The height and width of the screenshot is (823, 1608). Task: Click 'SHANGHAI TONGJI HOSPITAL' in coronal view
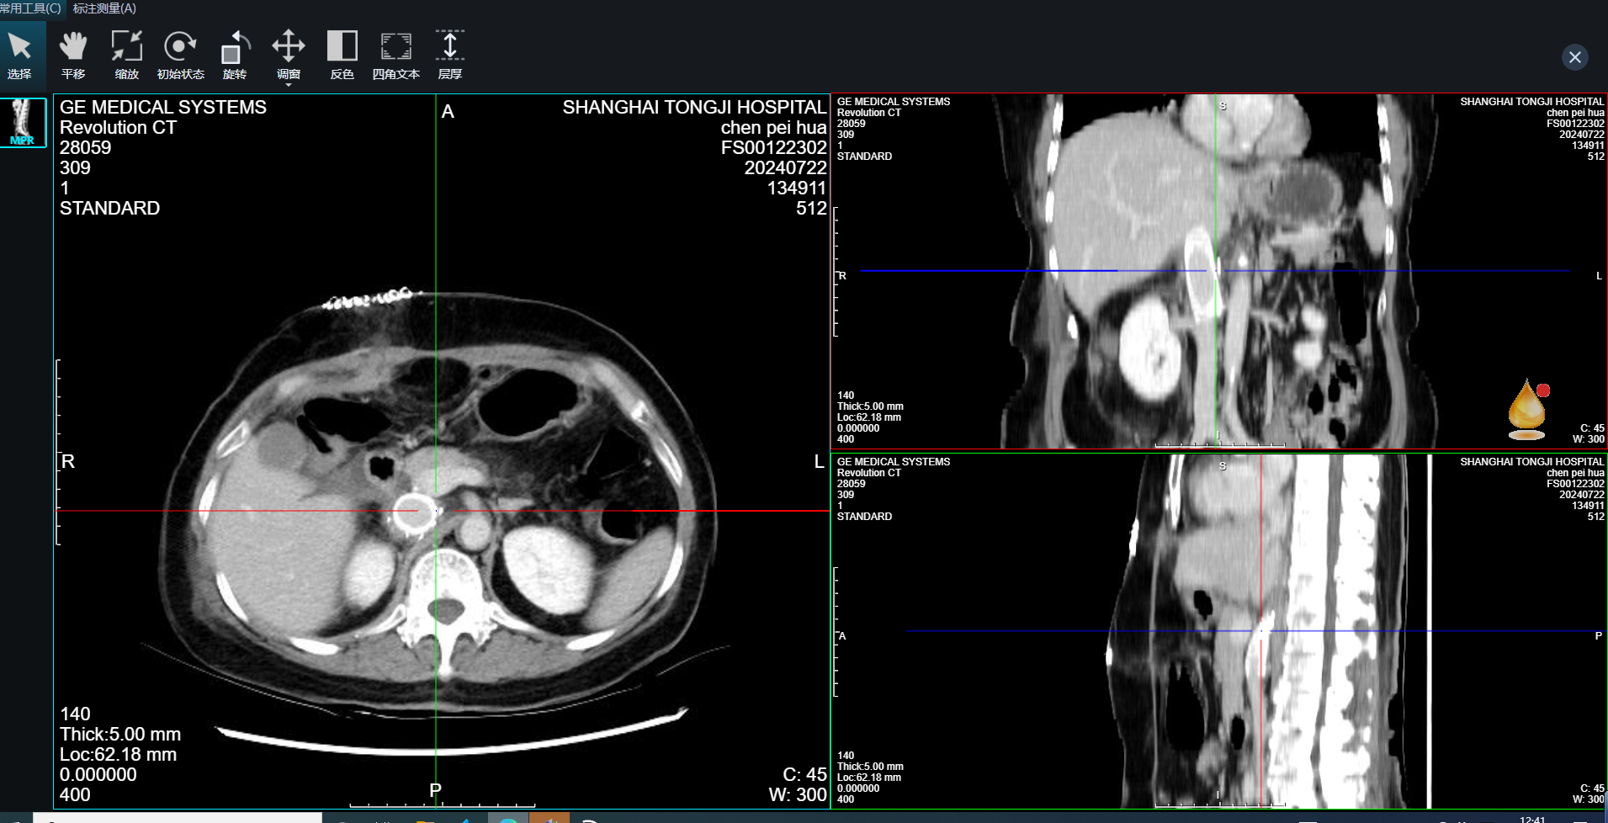point(1531,102)
